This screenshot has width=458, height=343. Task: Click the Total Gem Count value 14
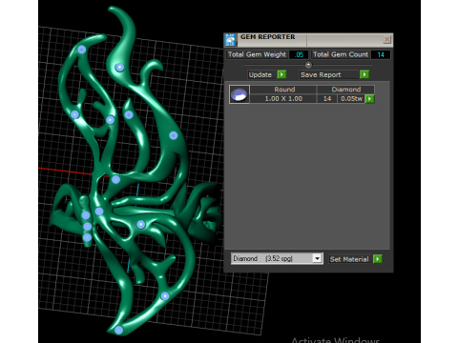(381, 54)
